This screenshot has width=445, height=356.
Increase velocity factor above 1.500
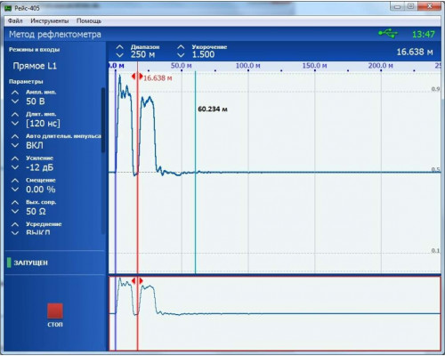click(x=181, y=47)
